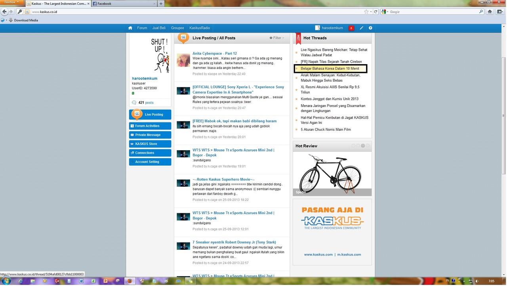Click the taskbar clock showing 7:05

492,281
